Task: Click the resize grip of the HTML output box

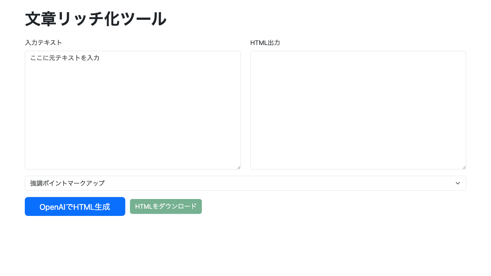Action: [x=464, y=167]
